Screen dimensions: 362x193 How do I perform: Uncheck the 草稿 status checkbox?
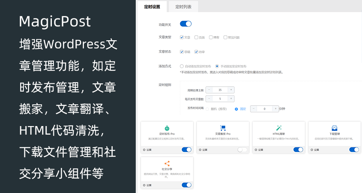(182, 52)
